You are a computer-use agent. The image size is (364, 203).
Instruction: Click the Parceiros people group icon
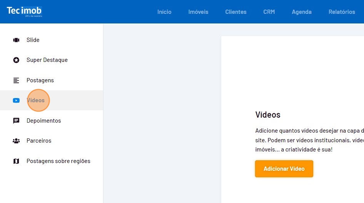(16, 141)
